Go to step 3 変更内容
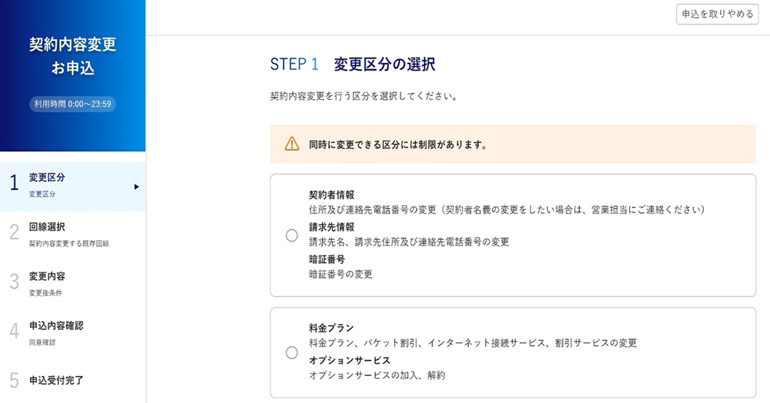The width and height of the screenshot is (770, 403). 47,277
